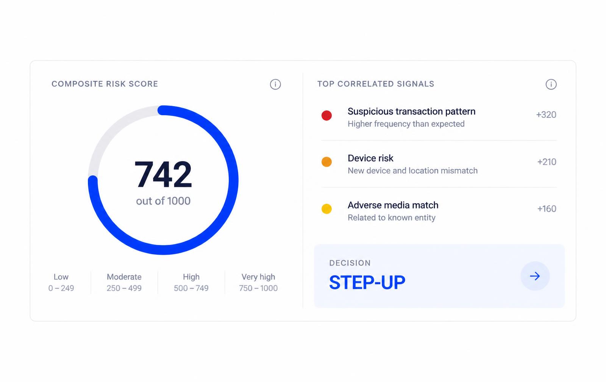The image size is (606, 382).
Task: Select the High risk band label
Action: pos(191,277)
